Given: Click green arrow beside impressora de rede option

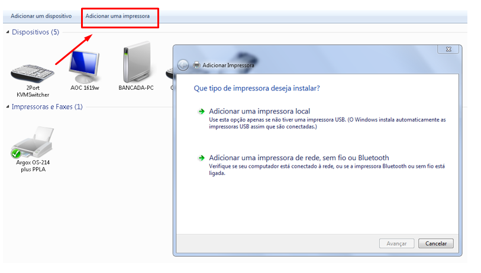Looking at the screenshot, I should click(201, 158).
